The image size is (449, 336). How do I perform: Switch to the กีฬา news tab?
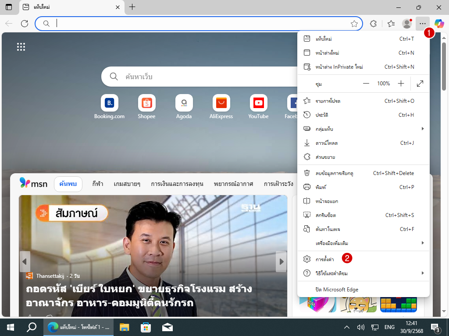click(97, 184)
